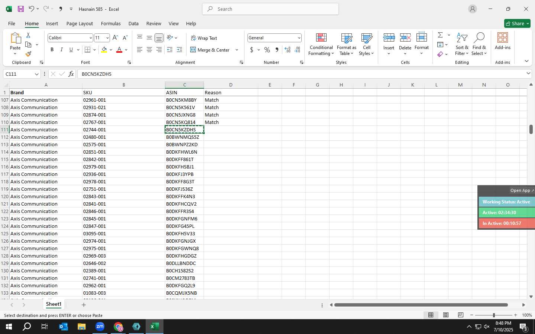Open the fill color dropdown arrow
Screen dimensions: 535x334
coord(111,50)
